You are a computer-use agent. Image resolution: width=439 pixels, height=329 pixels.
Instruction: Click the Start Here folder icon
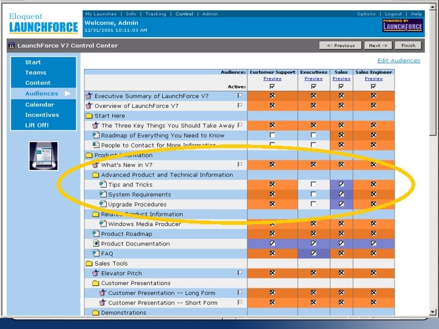pyautogui.click(x=89, y=116)
